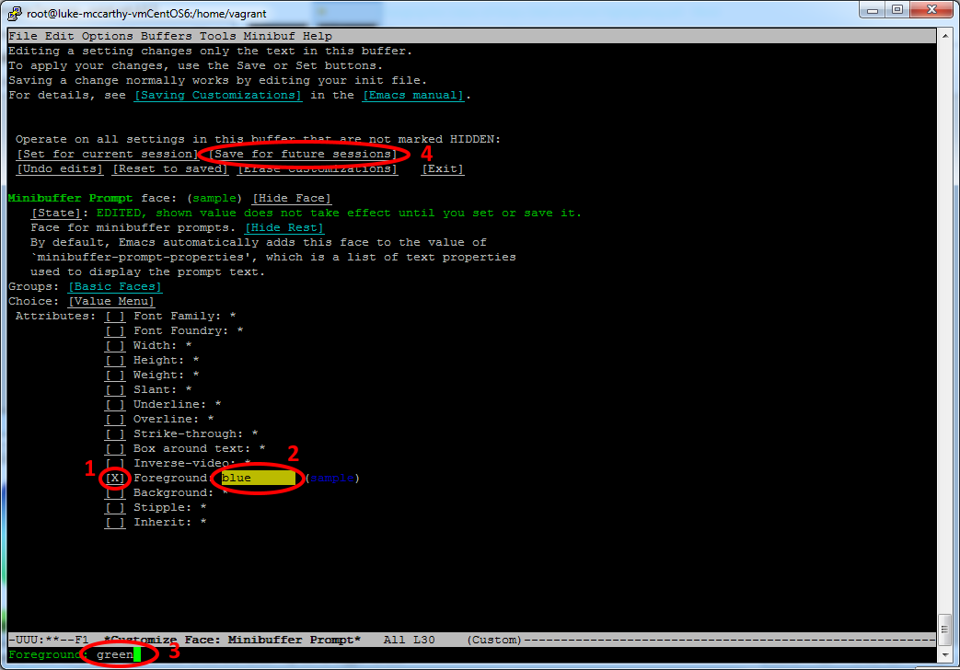Collapse attributes using Hide Rest
Image resolution: width=960 pixels, height=670 pixels.
pyautogui.click(x=283, y=227)
